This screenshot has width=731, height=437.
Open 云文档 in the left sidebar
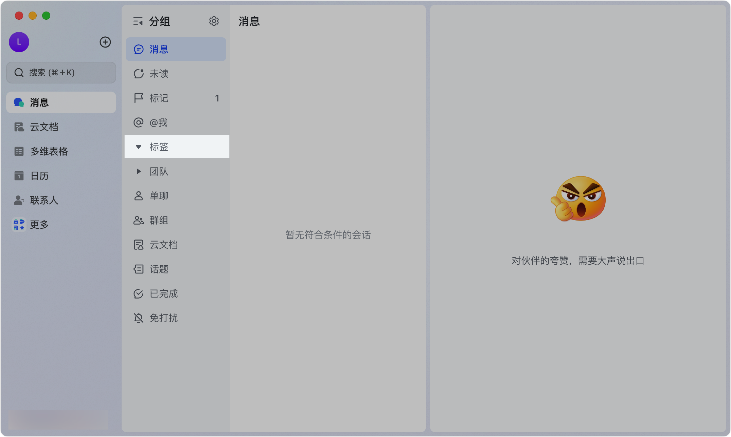click(x=44, y=127)
